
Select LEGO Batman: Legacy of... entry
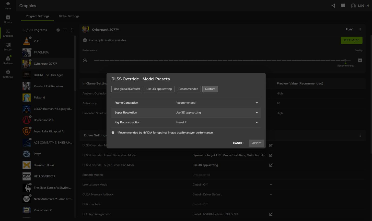tap(48, 109)
